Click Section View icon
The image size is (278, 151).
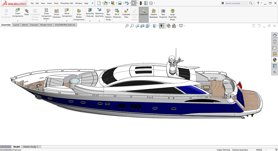click(x=142, y=26)
